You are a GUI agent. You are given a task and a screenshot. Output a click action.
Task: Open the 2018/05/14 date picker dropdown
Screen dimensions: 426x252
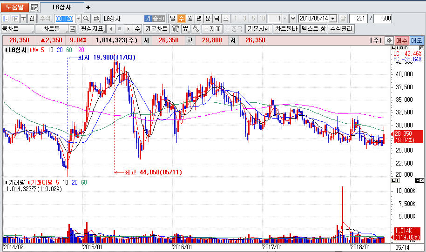(332, 19)
